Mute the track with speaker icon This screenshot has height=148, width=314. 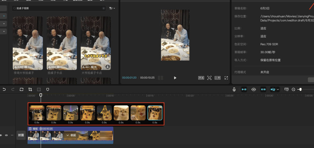[x=6, y=135]
